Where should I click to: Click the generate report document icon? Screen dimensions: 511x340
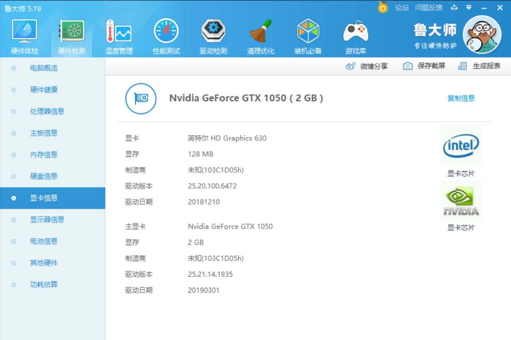coord(462,66)
